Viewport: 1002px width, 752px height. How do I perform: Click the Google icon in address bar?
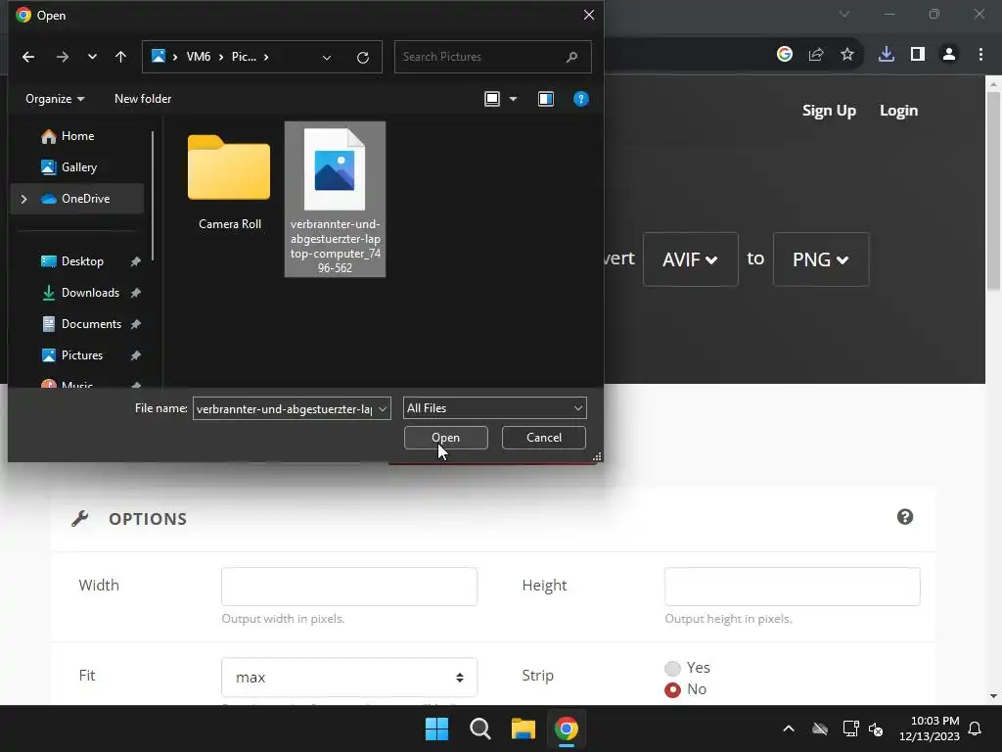click(785, 55)
